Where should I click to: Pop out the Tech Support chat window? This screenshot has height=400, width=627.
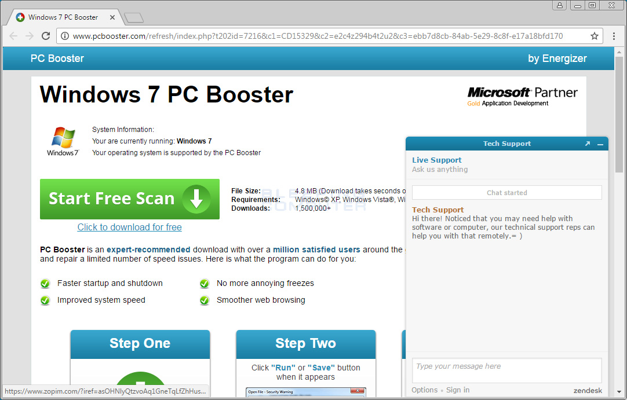[588, 144]
